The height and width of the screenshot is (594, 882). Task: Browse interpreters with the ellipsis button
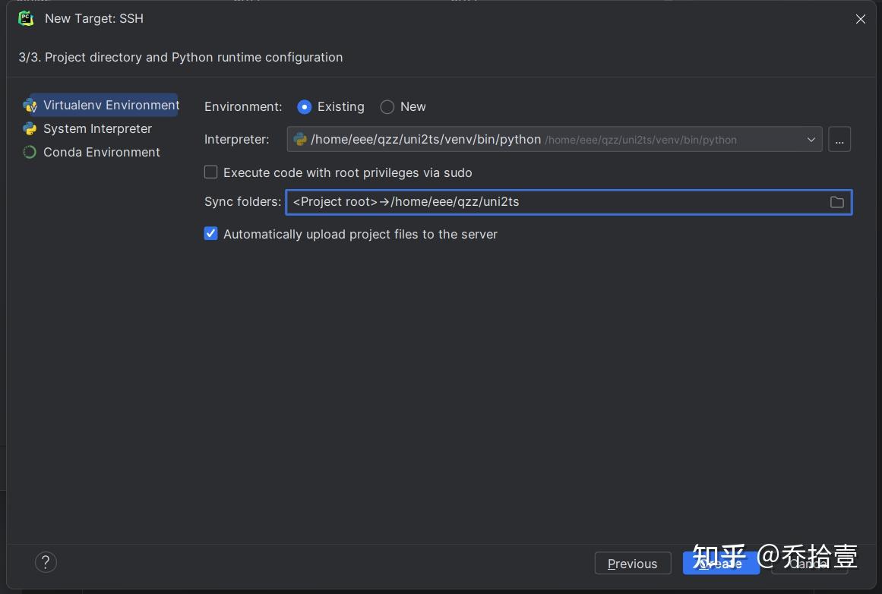[839, 139]
